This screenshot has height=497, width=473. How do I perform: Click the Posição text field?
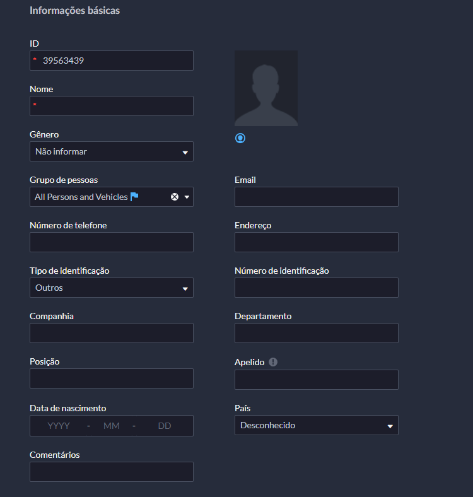112,378
